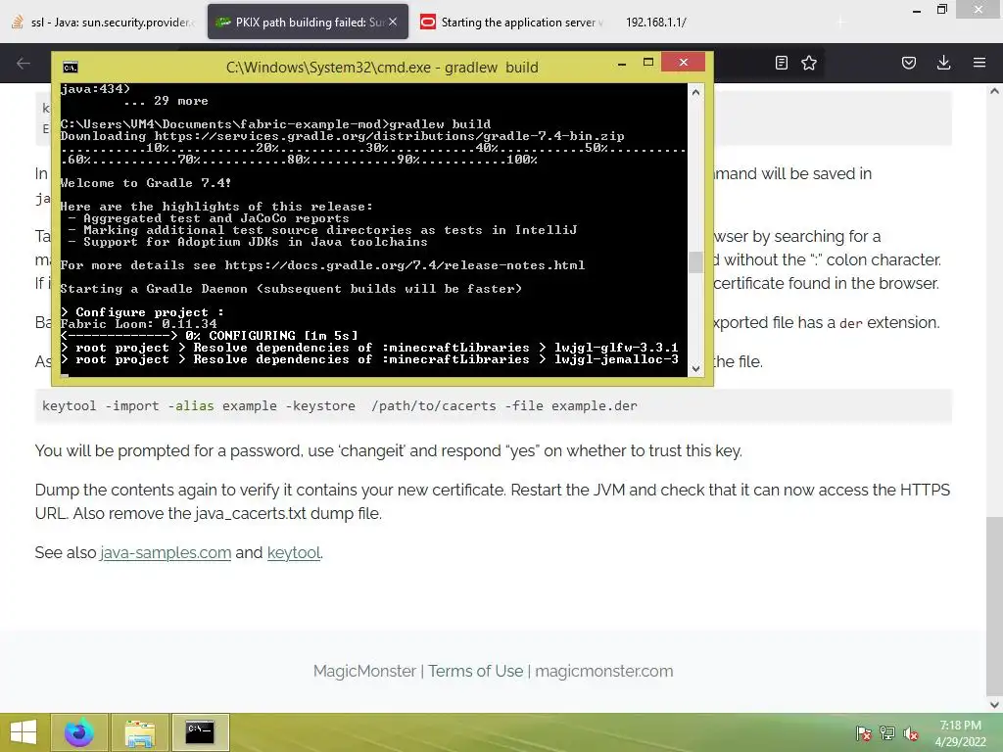Viewport: 1003px width, 752px height.
Task: Open the Windows Start button
Action: (x=24, y=732)
